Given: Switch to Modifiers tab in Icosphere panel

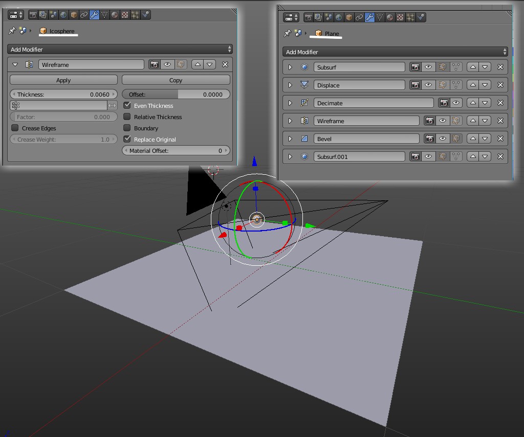Looking at the screenshot, I should 94,15.
